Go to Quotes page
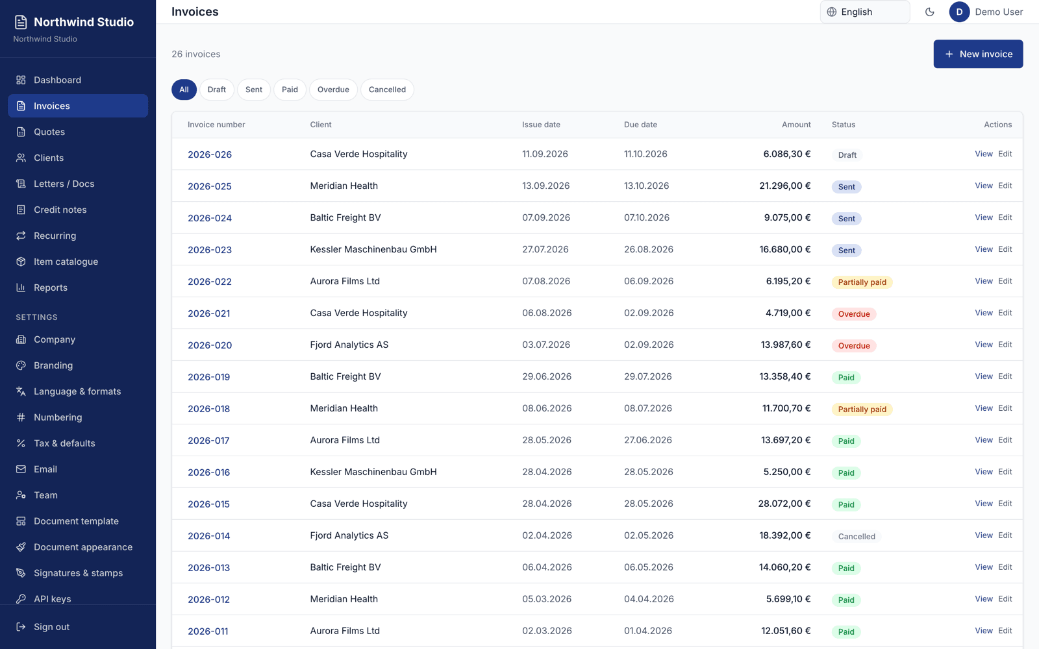The height and width of the screenshot is (649, 1039). pos(78,132)
